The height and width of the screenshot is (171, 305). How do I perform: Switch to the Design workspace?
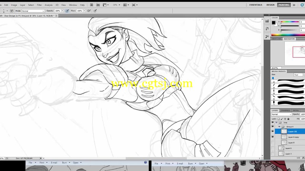(270, 5)
